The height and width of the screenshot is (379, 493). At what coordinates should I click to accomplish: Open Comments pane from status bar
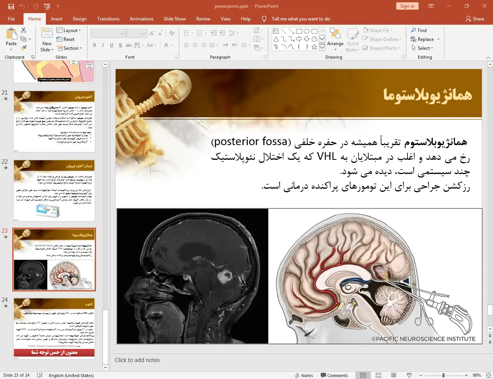[334, 375]
